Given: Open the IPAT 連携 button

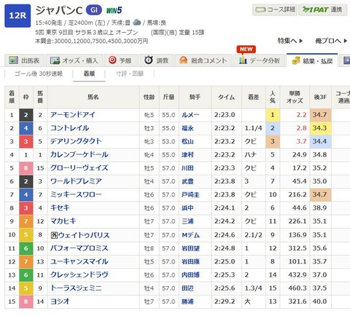Looking at the screenshot, I should (x=322, y=9).
